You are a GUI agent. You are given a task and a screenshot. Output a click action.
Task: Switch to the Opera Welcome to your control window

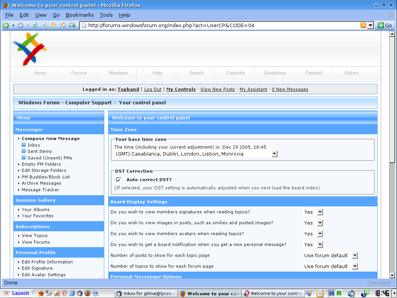pos(273,293)
